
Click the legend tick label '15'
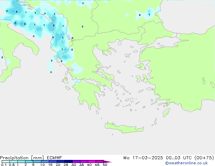coord(50,165)
